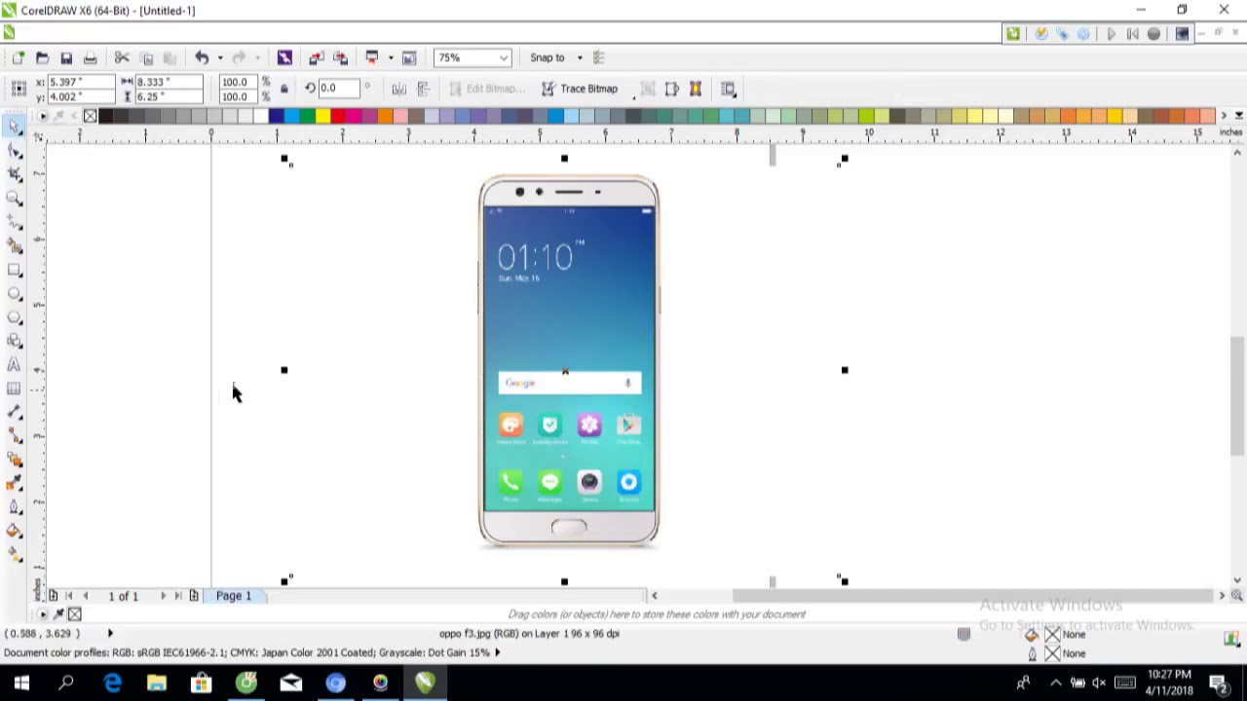Screen dimensions: 1247x701
Task: Select No Color swatch in palette
Action: [90, 117]
